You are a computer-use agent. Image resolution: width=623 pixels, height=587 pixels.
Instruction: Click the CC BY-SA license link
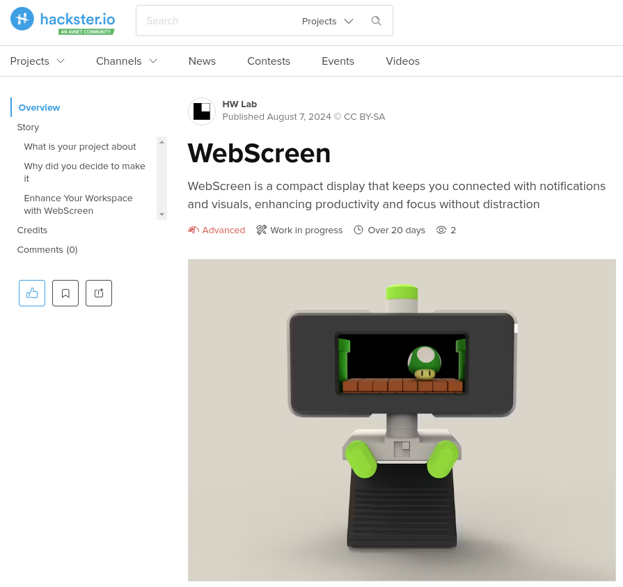click(364, 117)
